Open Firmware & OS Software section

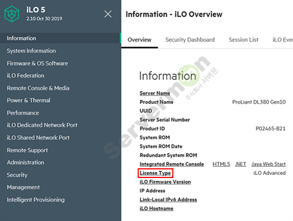[x=37, y=63]
